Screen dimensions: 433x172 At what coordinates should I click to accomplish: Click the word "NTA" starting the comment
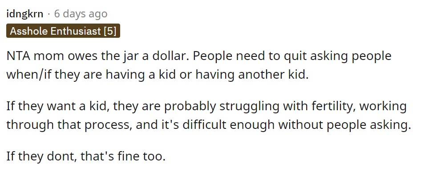[18, 56]
